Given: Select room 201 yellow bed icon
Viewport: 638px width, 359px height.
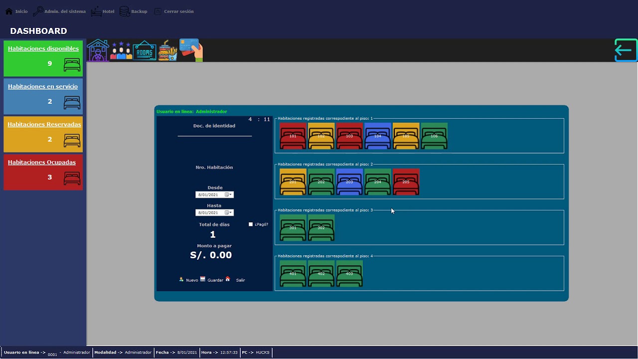Looking at the screenshot, I should point(293,182).
